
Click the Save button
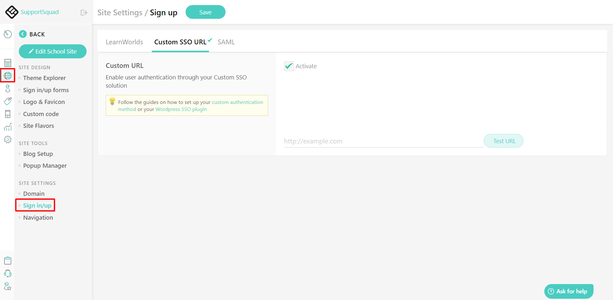coord(205,12)
